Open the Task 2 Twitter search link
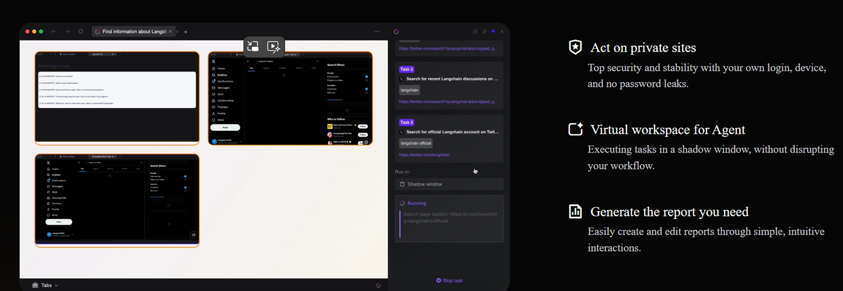843x291 pixels. click(447, 101)
